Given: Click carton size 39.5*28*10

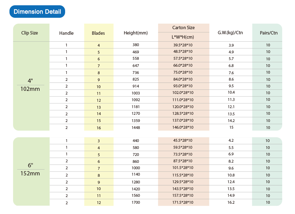Looking at the screenshot, I should [x=183, y=45].
